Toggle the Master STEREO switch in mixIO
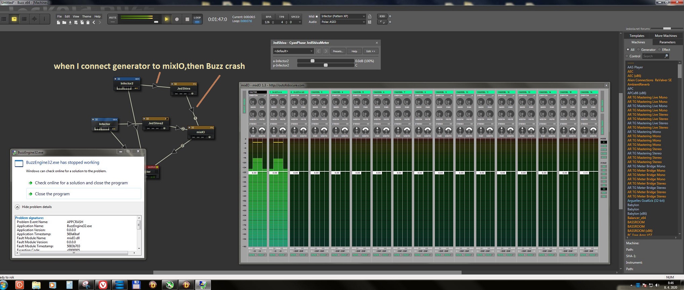 click(x=257, y=124)
